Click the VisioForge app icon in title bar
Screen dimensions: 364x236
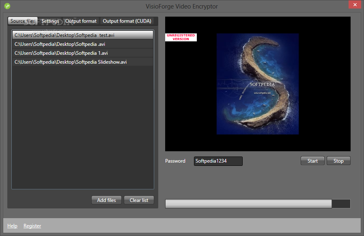(x=7, y=6)
